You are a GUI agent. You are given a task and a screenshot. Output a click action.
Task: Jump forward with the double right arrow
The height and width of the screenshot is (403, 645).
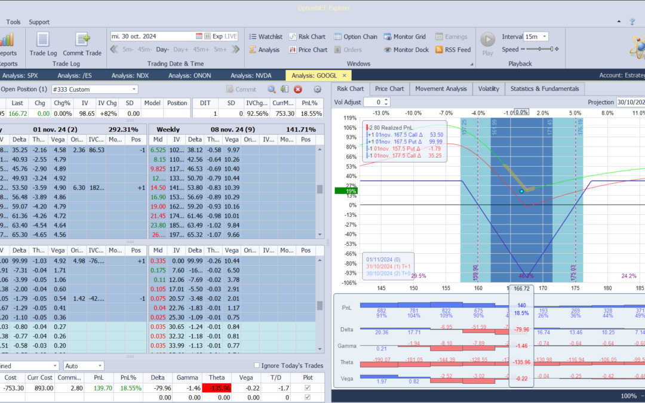click(x=235, y=50)
